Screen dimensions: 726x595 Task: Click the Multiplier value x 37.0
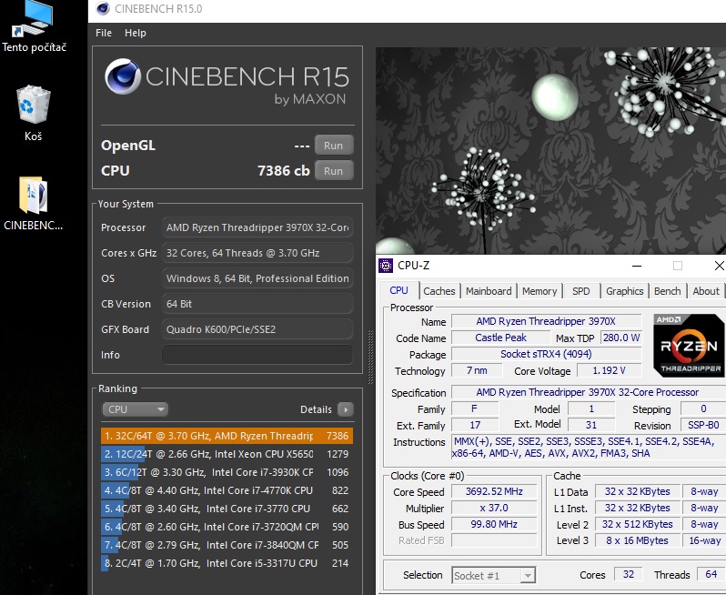[494, 508]
